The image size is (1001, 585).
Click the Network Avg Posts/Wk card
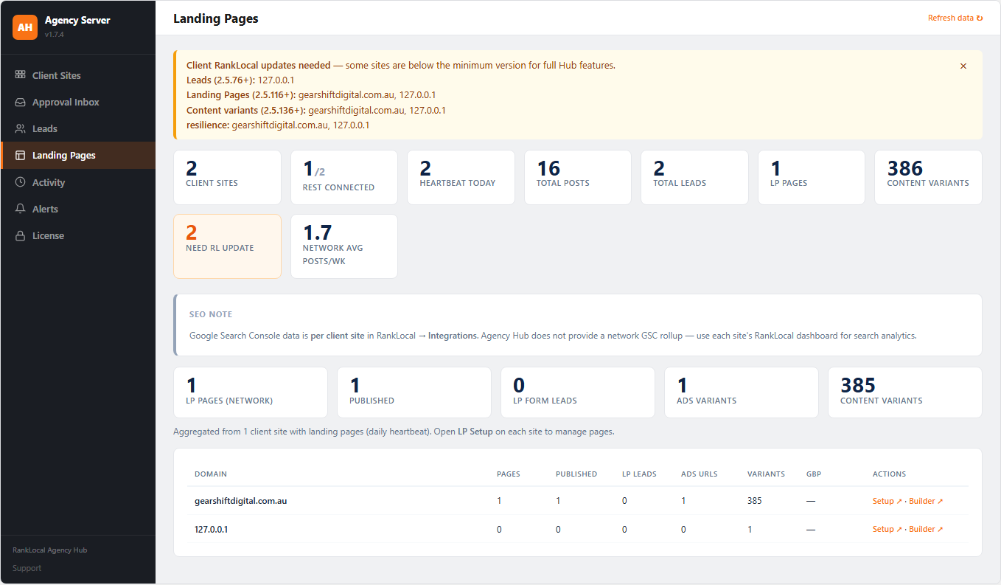344,246
